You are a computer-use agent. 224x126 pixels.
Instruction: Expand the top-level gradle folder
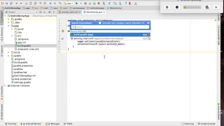(x=8, y=56)
